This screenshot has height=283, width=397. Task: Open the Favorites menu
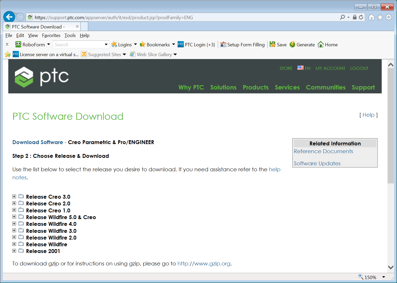point(51,35)
